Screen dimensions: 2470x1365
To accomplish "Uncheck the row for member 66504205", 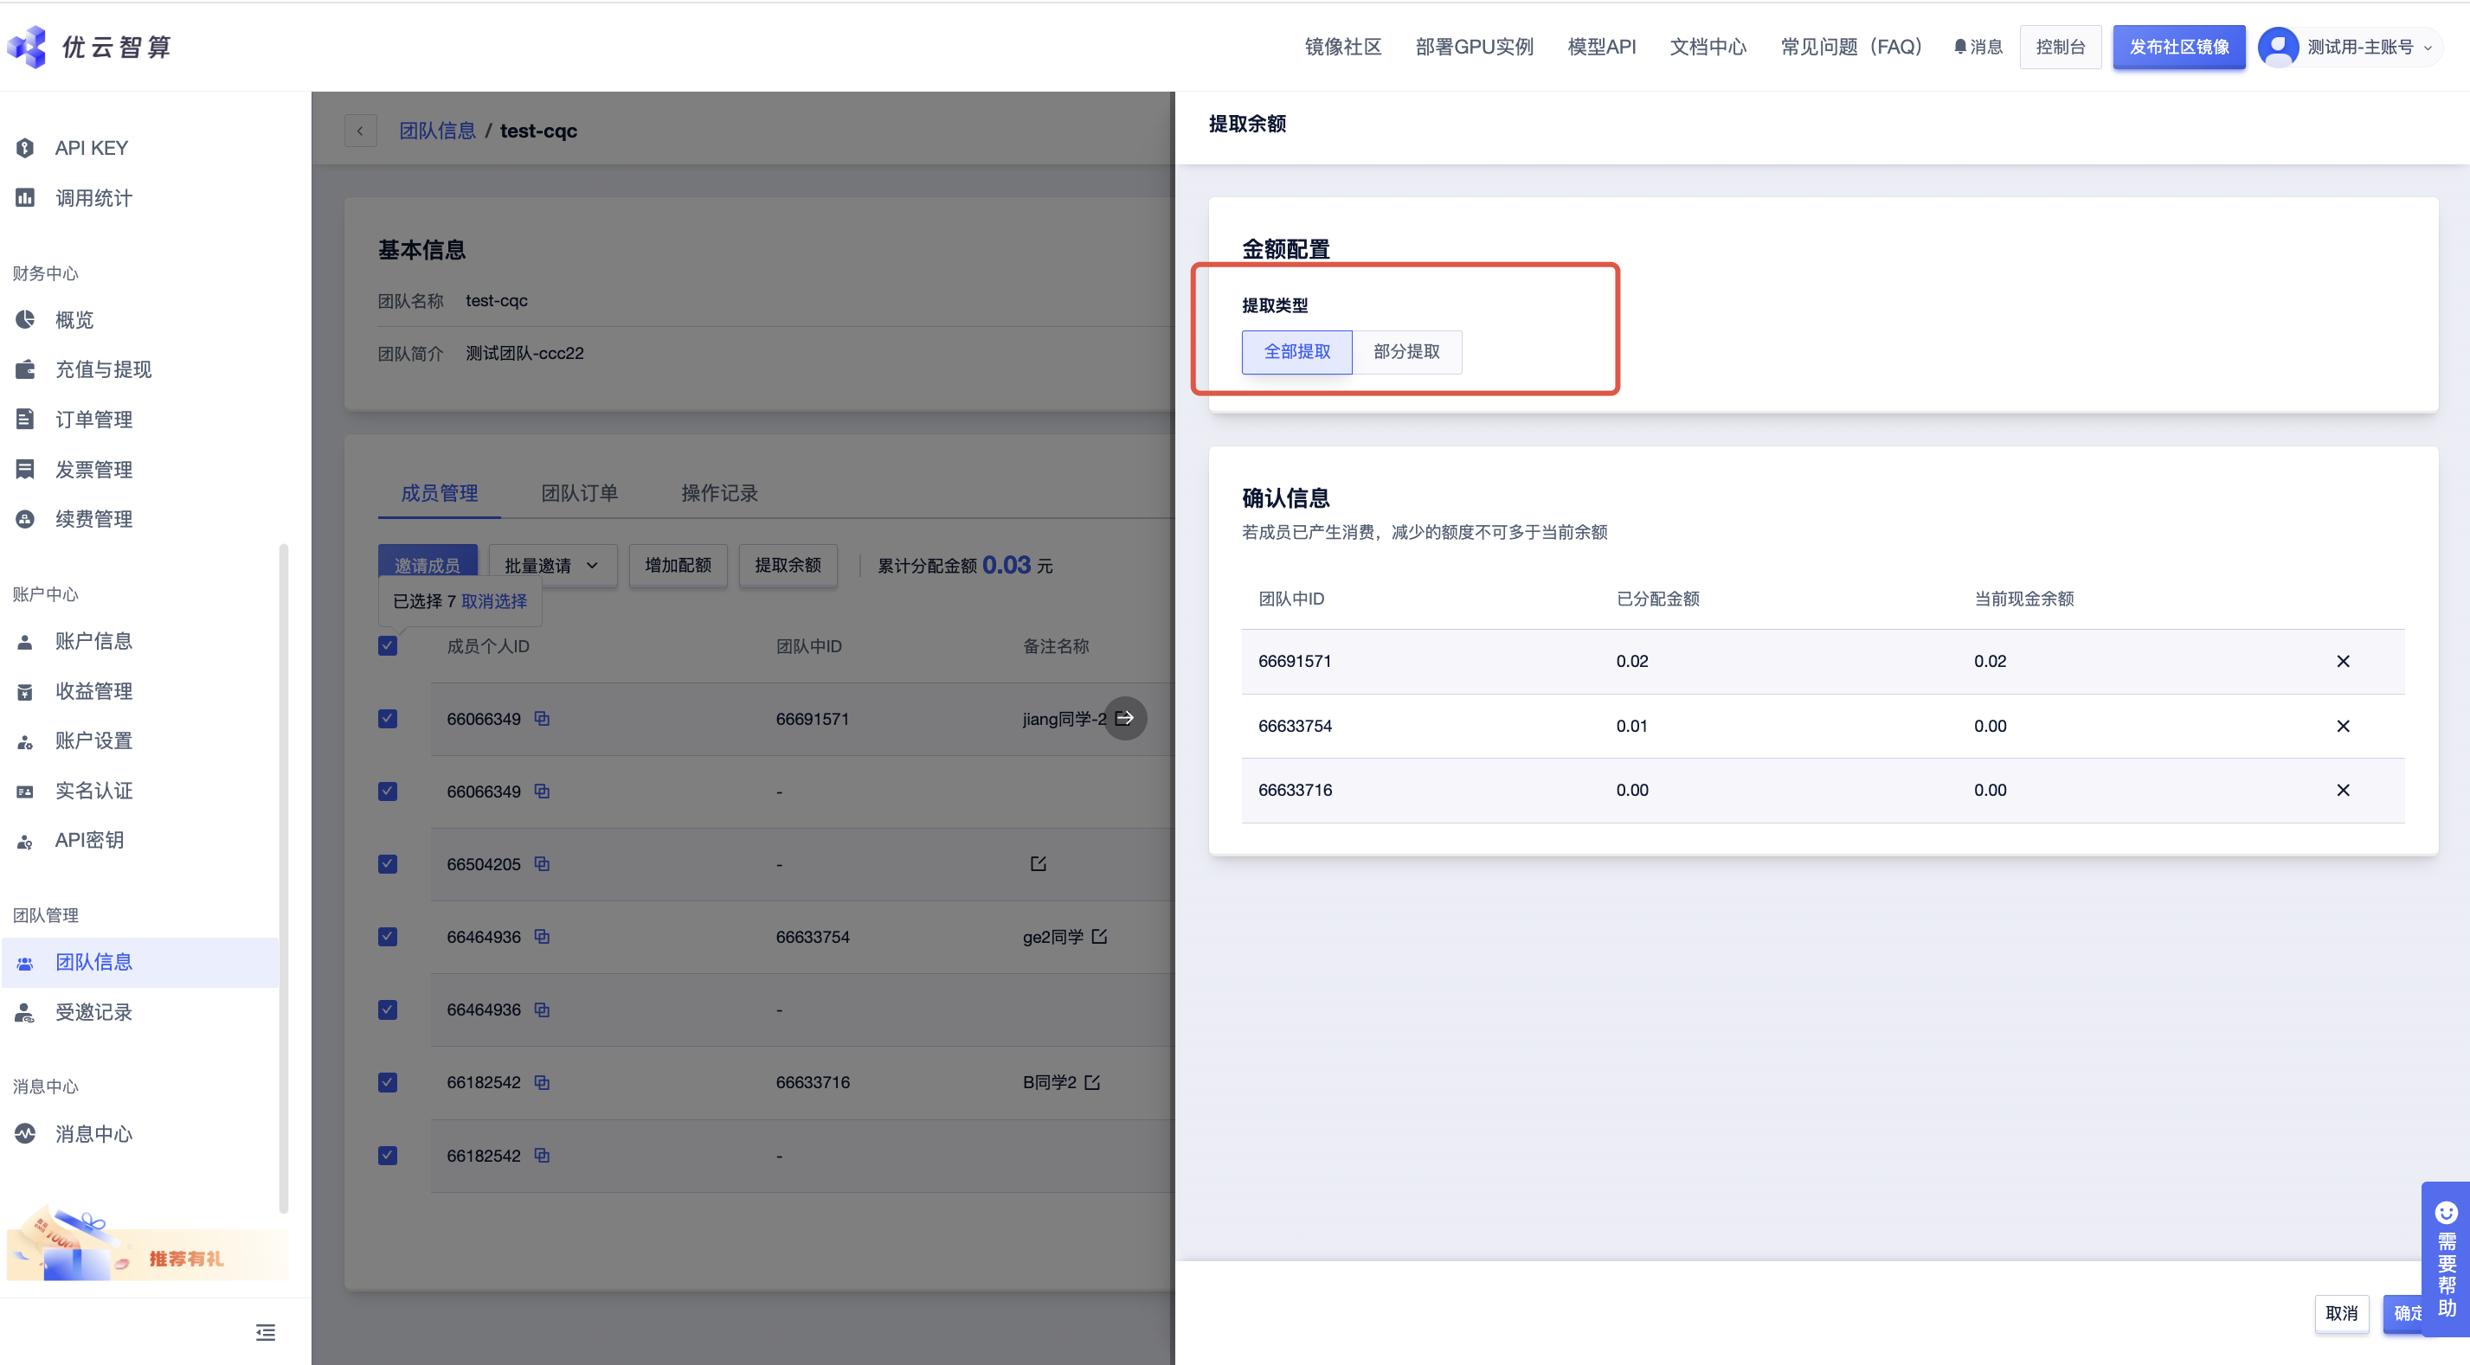I will (x=388, y=863).
